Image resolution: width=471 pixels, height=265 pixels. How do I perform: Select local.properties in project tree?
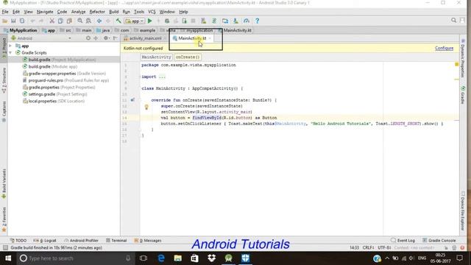[x=54, y=101]
